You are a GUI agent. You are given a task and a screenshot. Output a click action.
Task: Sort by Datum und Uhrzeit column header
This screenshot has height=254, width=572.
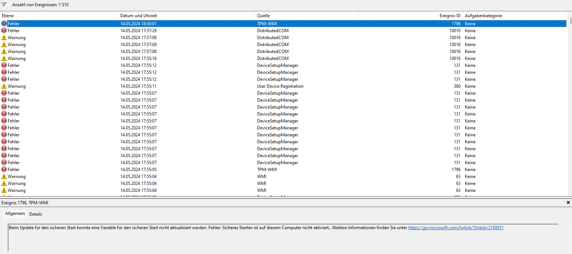187,16
